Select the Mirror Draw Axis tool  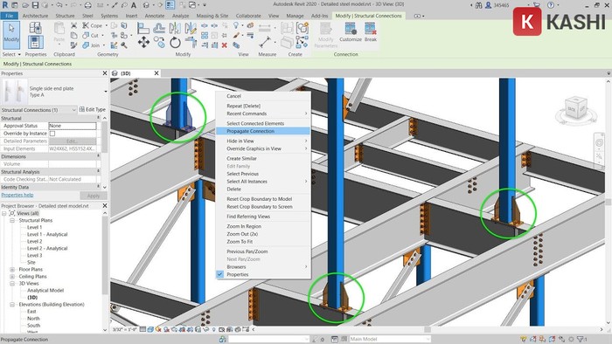[191, 28]
